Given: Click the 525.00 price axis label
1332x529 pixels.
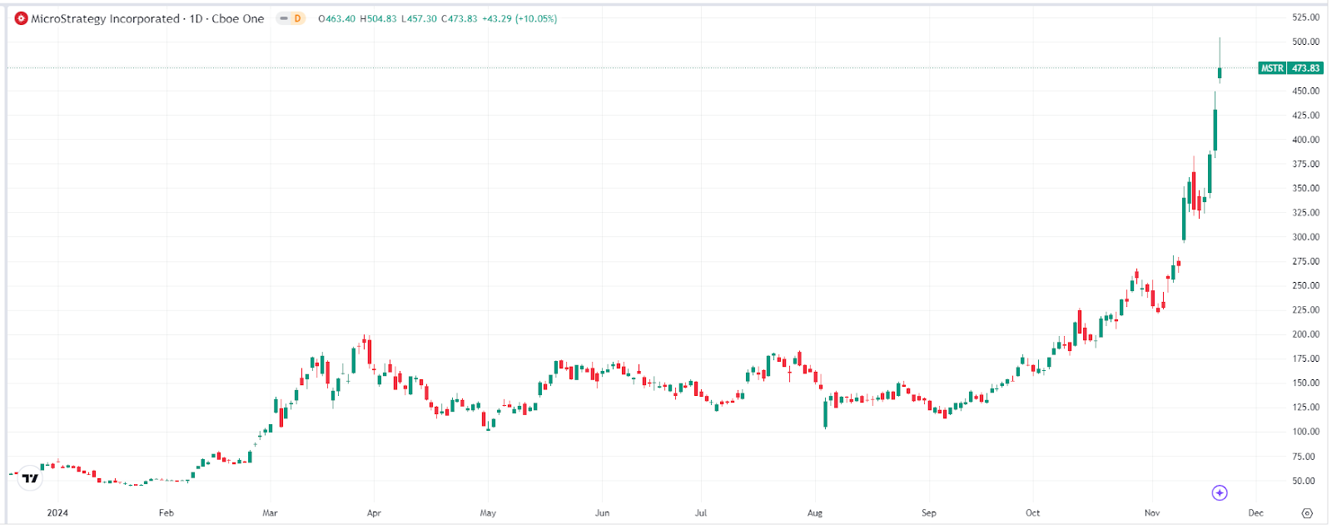Looking at the screenshot, I should tap(1305, 17).
